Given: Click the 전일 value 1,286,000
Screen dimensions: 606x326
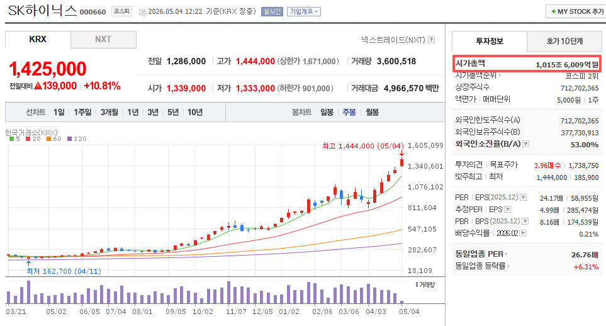Looking at the screenshot, I should click(186, 62).
